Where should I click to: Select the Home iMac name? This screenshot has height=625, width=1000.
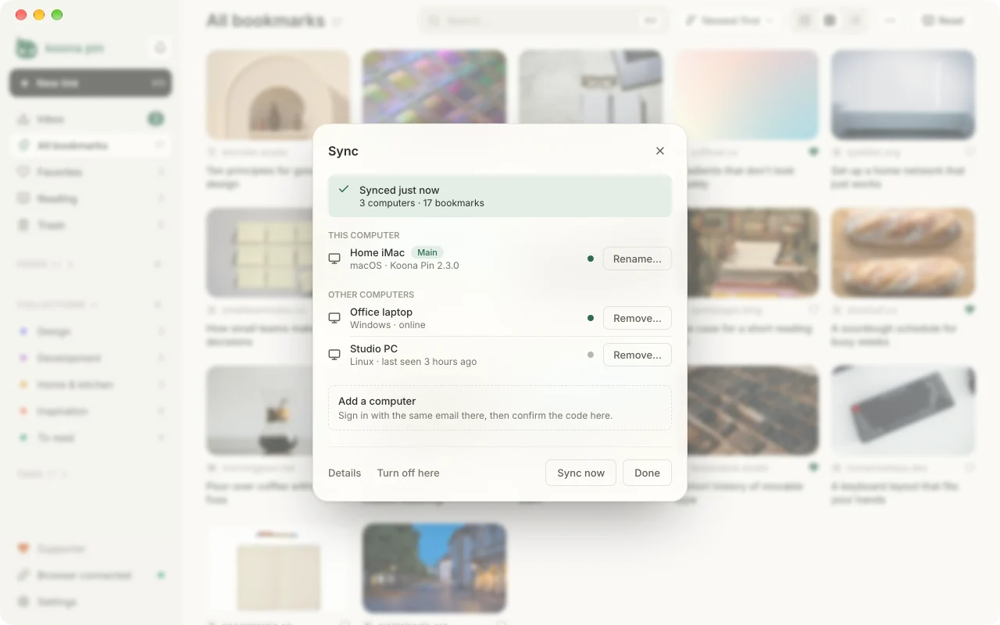[377, 252]
